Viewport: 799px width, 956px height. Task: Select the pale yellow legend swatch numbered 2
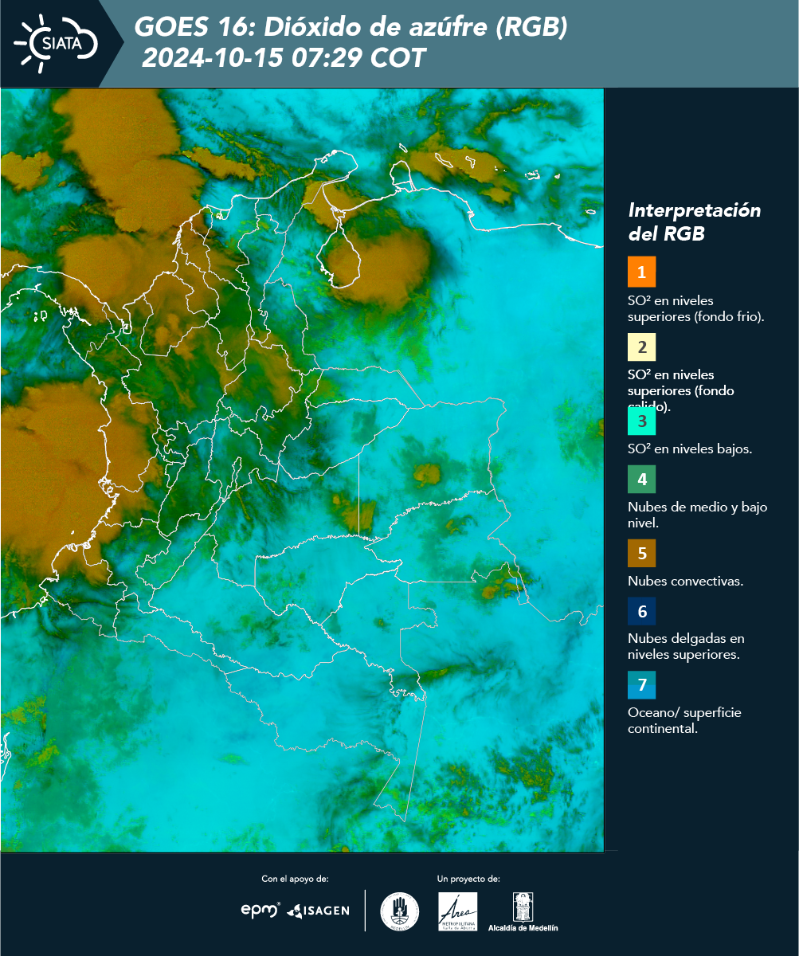pyautogui.click(x=641, y=348)
